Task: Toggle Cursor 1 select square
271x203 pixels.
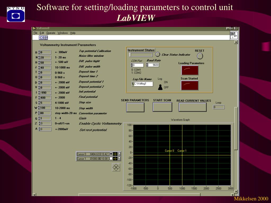Action: click(111, 159)
